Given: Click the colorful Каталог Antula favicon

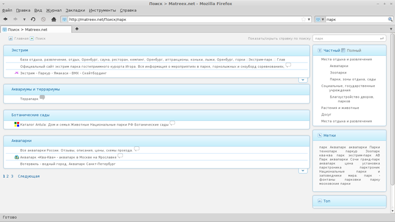Looking at the screenshot, I should 16,124.
